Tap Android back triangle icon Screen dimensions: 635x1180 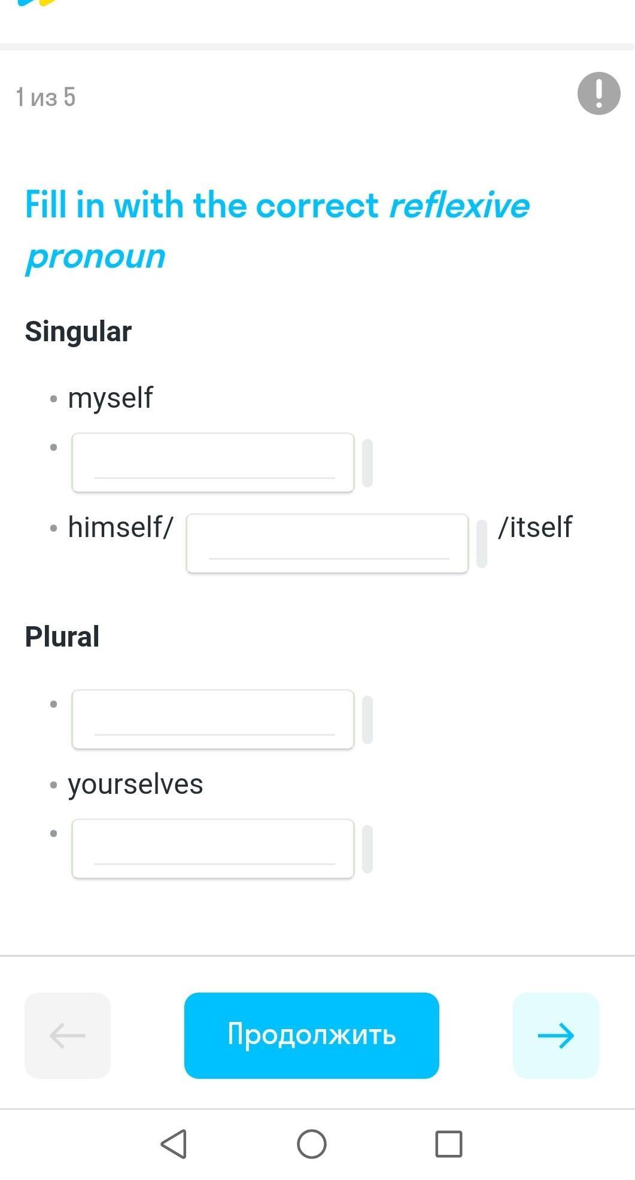click(x=174, y=1144)
